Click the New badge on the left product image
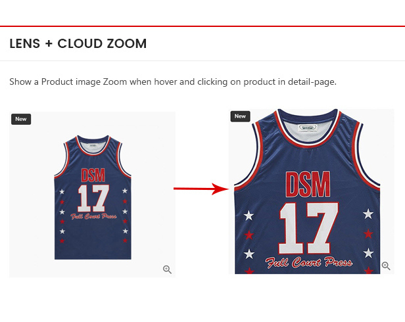The height and width of the screenshot is (322, 405). pos(21,119)
